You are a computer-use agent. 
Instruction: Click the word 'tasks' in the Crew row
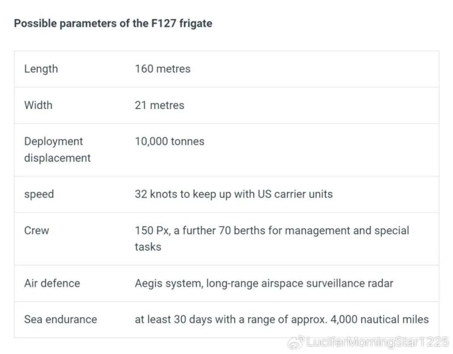point(148,247)
